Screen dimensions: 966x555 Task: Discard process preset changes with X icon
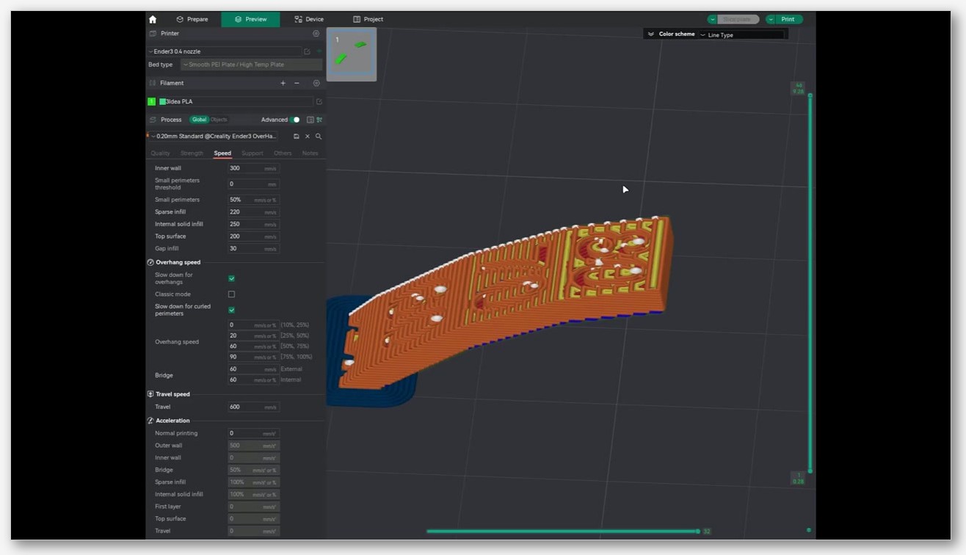click(308, 137)
